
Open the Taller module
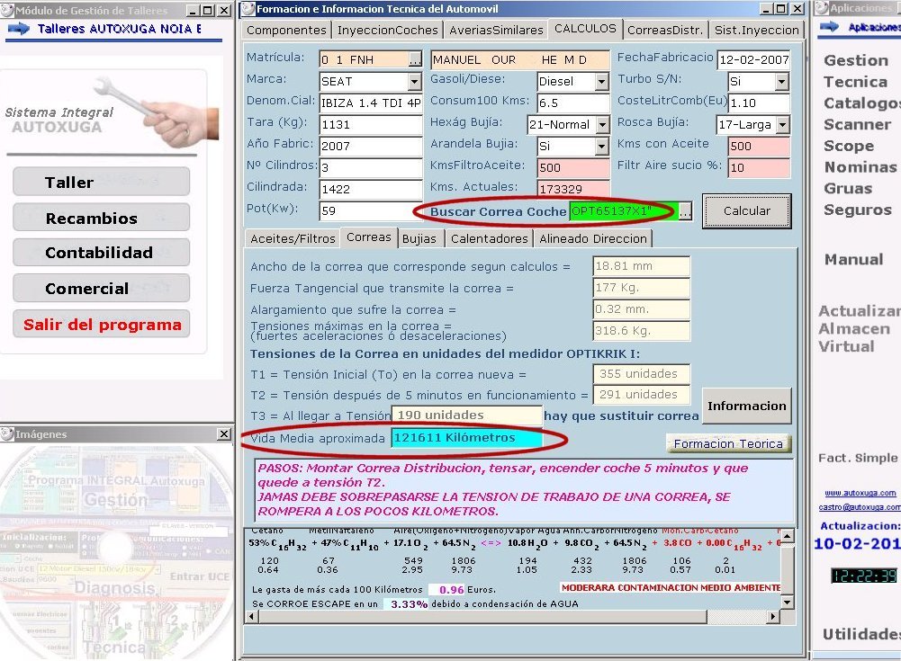(102, 182)
